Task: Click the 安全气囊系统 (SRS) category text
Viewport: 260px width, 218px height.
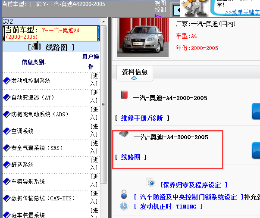Action: point(37,148)
